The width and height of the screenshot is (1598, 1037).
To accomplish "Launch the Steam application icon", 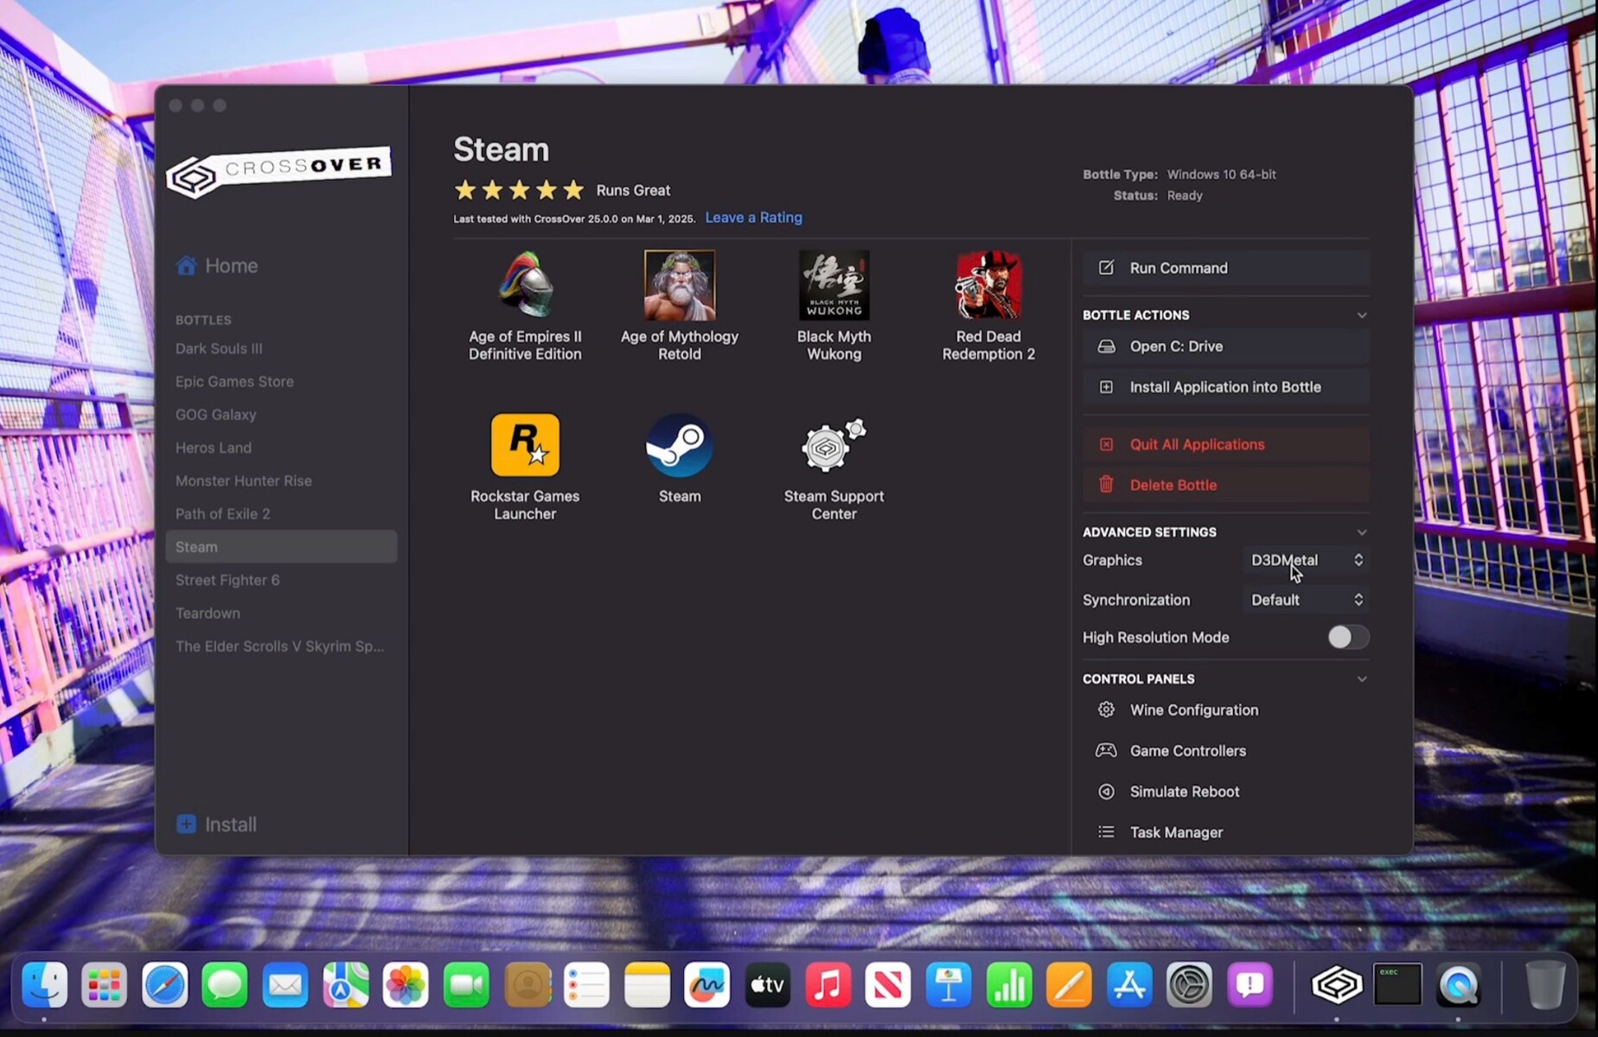I will click(x=679, y=444).
